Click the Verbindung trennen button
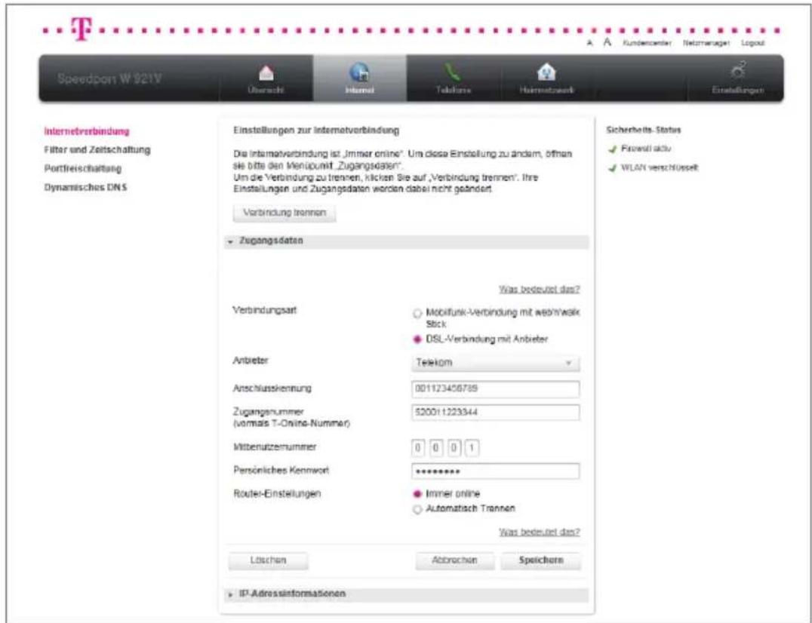812x623 pixels. (285, 213)
